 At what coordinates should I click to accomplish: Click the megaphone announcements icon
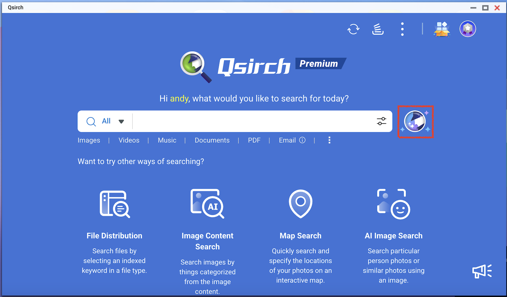click(482, 271)
